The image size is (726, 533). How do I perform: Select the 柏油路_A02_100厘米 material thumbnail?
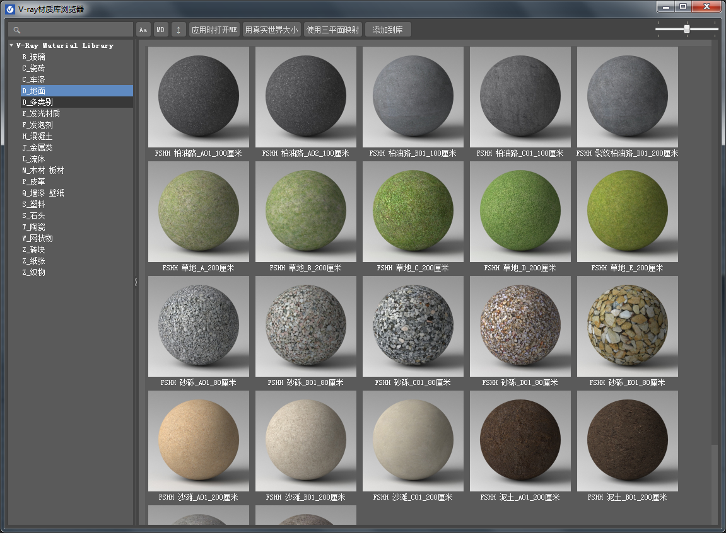coord(306,97)
